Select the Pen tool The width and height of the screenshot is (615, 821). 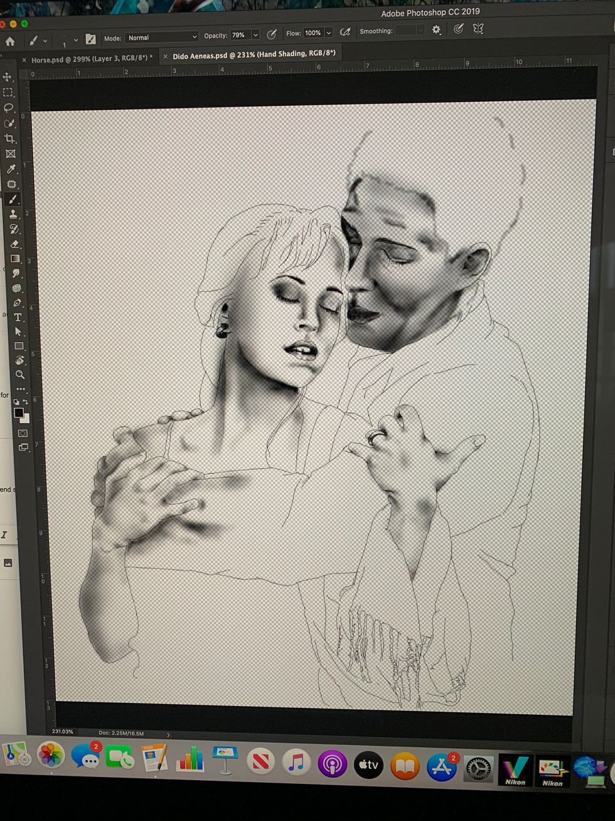[x=17, y=303]
